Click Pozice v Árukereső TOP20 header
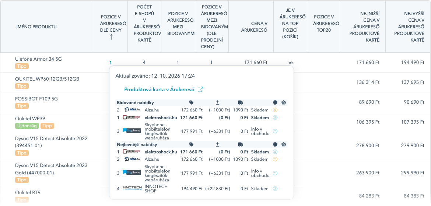 324,26
